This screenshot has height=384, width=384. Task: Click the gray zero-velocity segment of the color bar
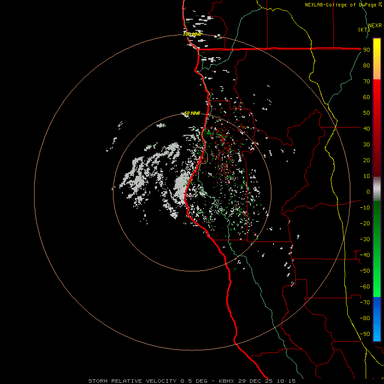point(377,189)
